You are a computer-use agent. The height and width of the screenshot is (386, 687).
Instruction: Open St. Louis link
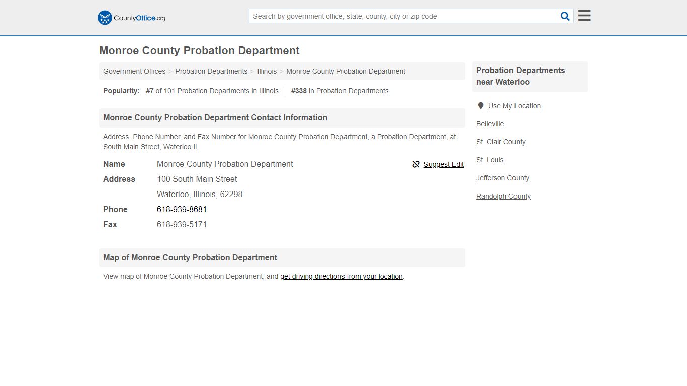click(x=490, y=160)
